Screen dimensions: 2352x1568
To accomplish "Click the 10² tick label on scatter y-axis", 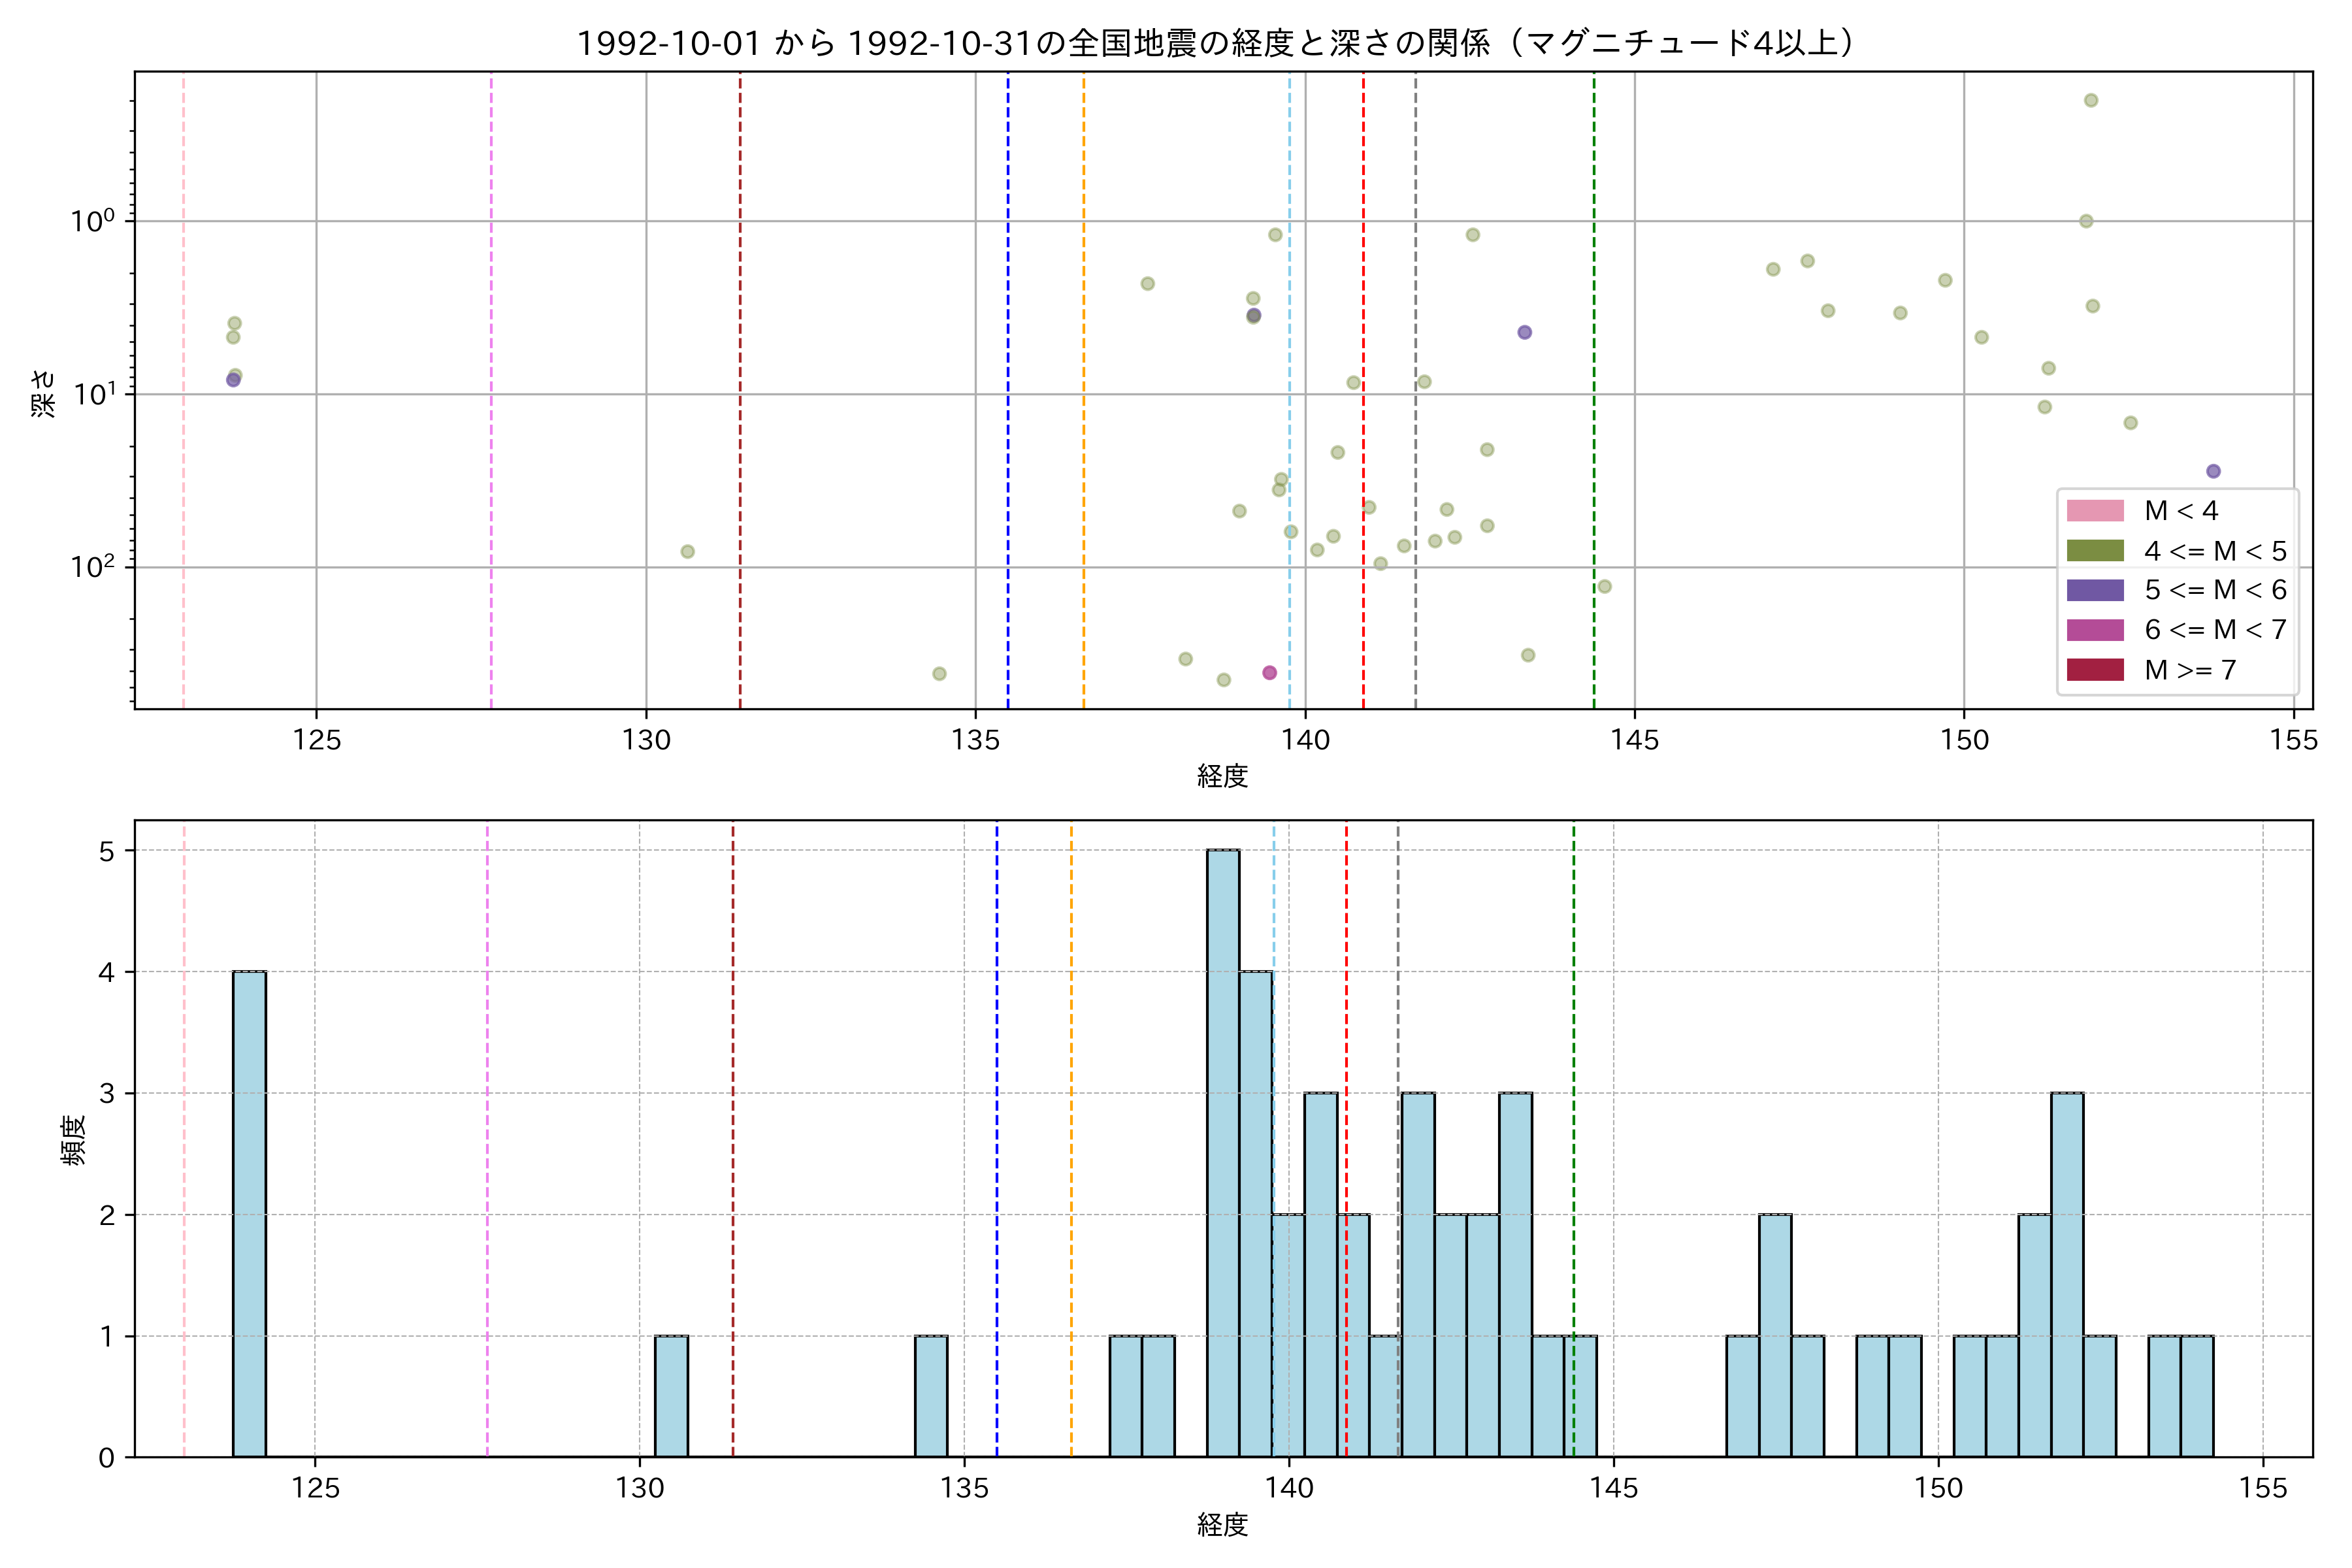I will (93, 567).
